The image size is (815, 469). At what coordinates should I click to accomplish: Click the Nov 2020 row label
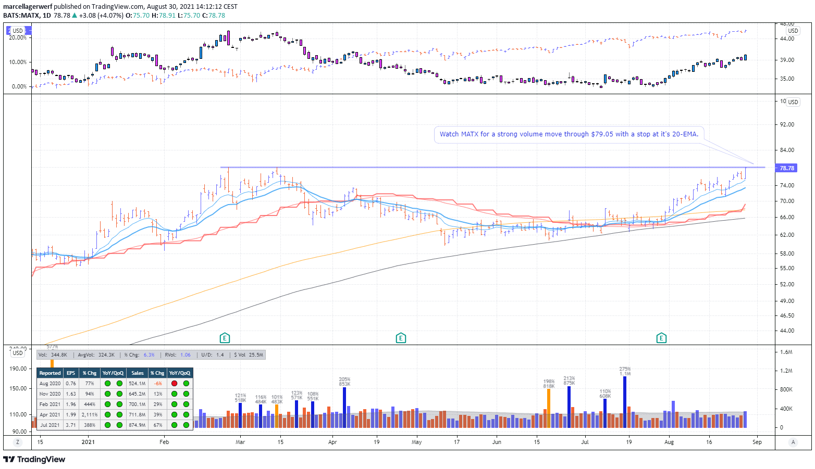(x=50, y=394)
